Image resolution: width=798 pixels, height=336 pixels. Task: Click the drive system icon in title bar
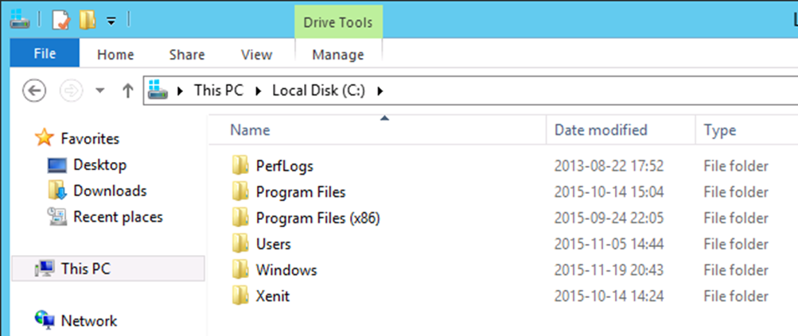click(19, 21)
